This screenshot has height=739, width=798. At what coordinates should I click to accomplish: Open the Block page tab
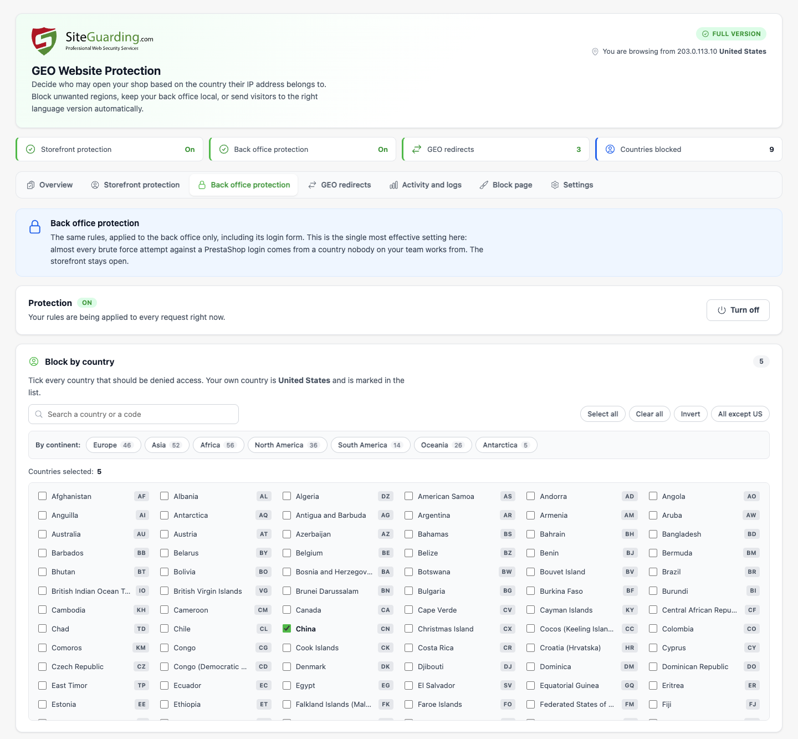click(506, 185)
